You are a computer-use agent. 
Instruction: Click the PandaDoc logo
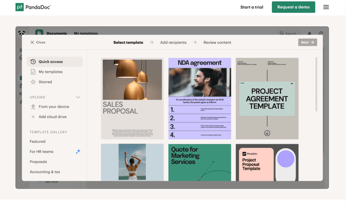(x=33, y=7)
